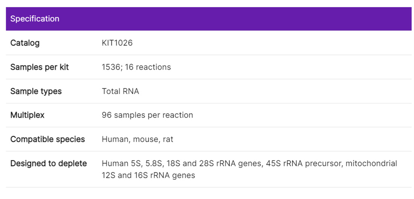Click the purple Specification header bar
Screen dimensions: 414x199
pos(209,19)
